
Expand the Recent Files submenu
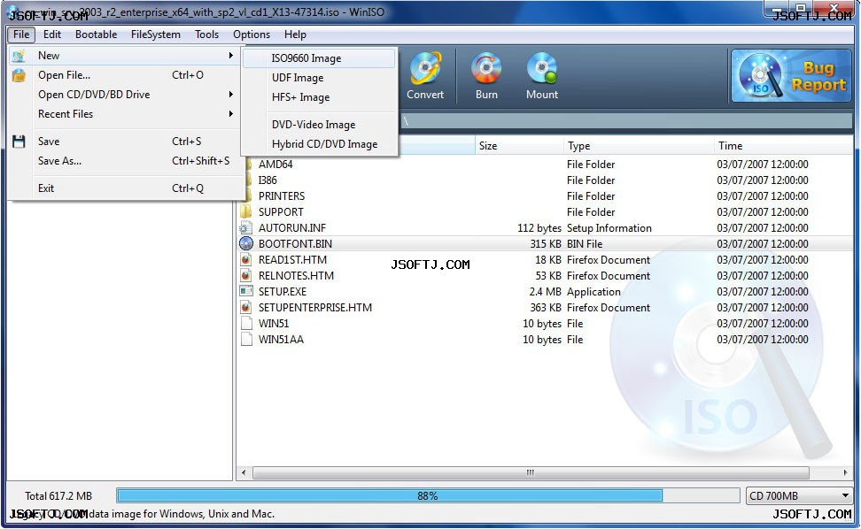(x=125, y=114)
